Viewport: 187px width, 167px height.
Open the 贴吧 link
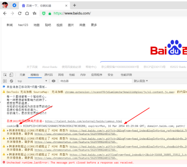tap(48, 25)
